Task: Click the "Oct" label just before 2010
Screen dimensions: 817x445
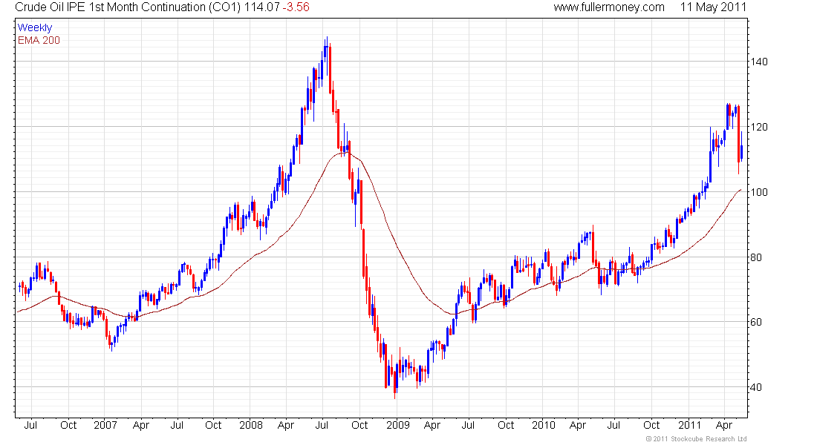Action: coord(505,425)
